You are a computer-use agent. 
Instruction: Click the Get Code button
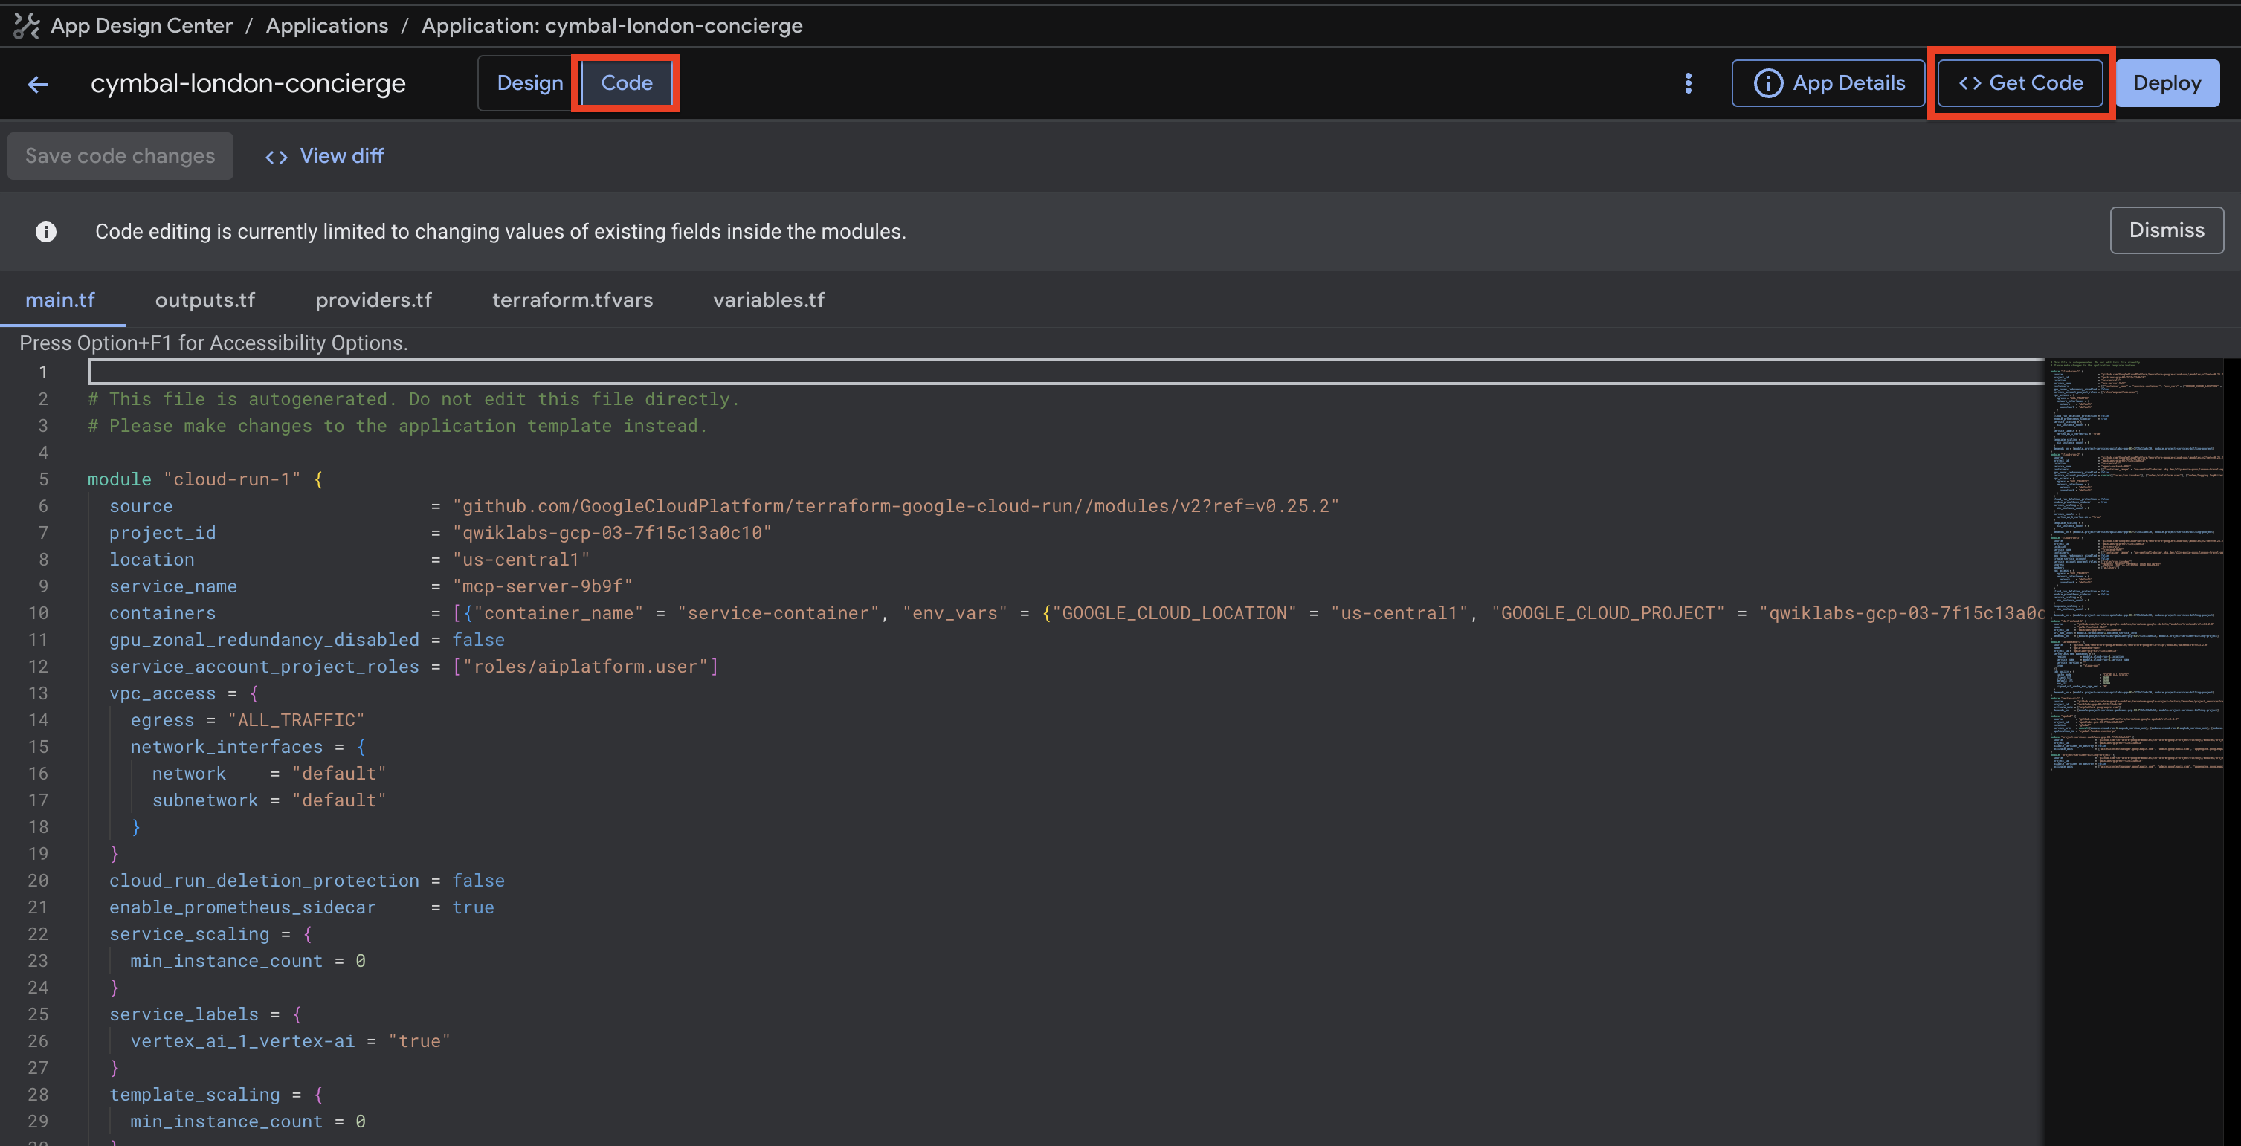[x=2020, y=83]
